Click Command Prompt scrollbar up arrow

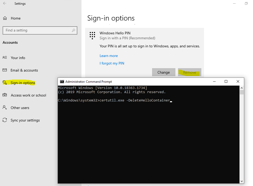pos(242,88)
